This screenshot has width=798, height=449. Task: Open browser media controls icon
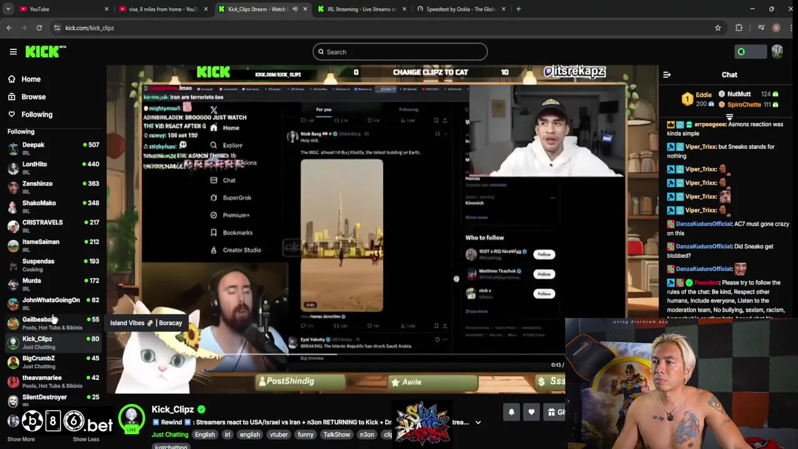coord(761,27)
